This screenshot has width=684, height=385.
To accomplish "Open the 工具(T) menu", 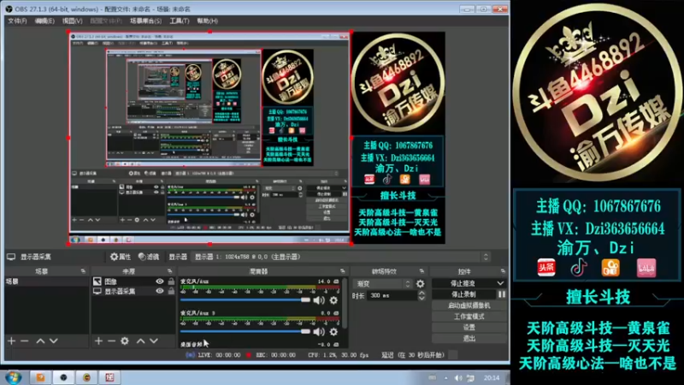I will click(x=180, y=21).
